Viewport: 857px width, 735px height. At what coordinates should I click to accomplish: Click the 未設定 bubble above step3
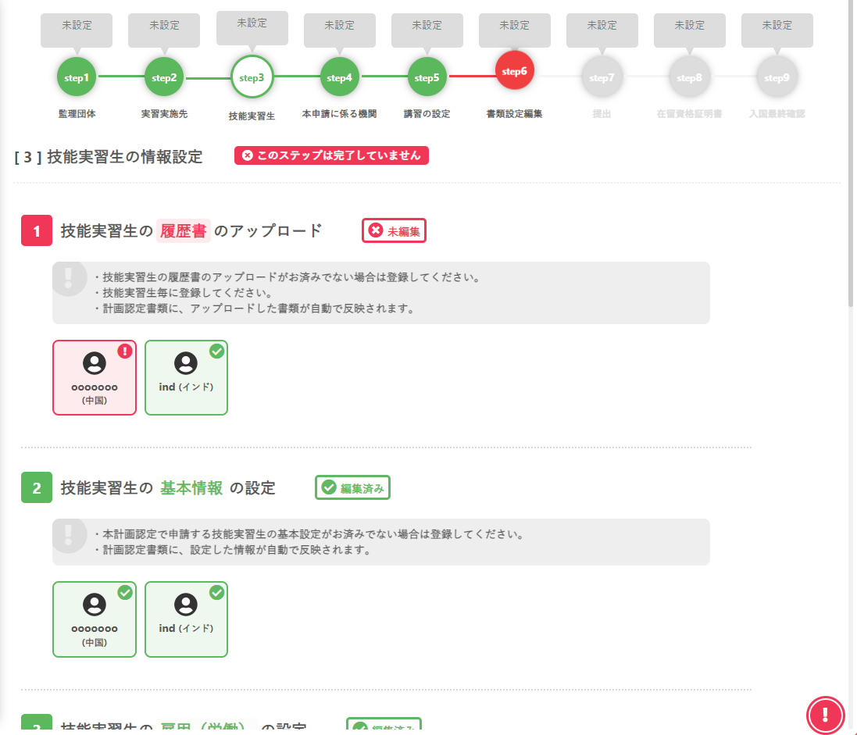point(252,25)
